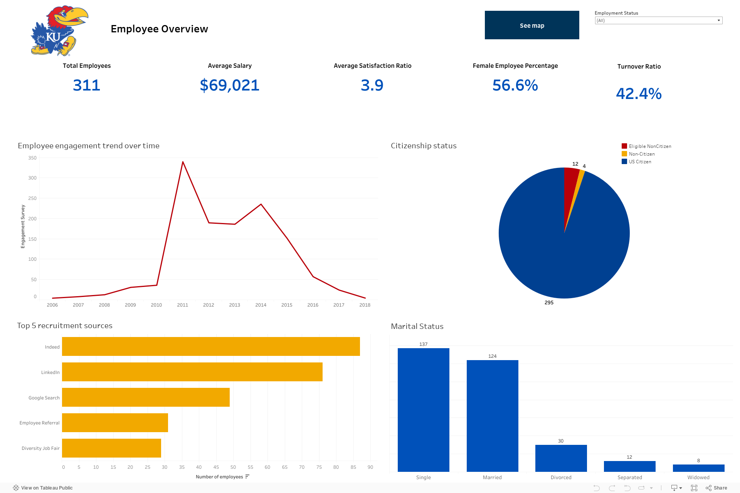This screenshot has height=493, width=740.
Task: Click the refresh/replay data icon
Action: click(641, 488)
